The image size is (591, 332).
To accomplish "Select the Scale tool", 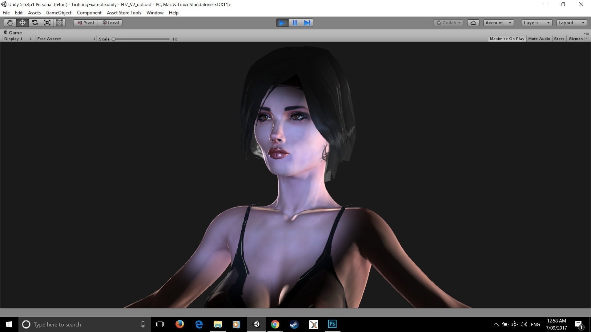I will tap(47, 23).
